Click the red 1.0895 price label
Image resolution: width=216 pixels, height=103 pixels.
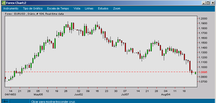(203, 72)
